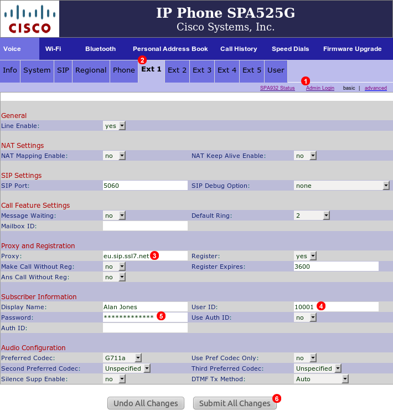
Task: Open Personal Address Book tab
Action: 170,49
